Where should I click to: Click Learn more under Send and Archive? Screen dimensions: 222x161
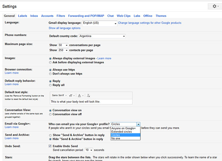pyautogui.click(x=12, y=138)
